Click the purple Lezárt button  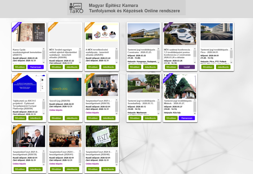point(187,67)
